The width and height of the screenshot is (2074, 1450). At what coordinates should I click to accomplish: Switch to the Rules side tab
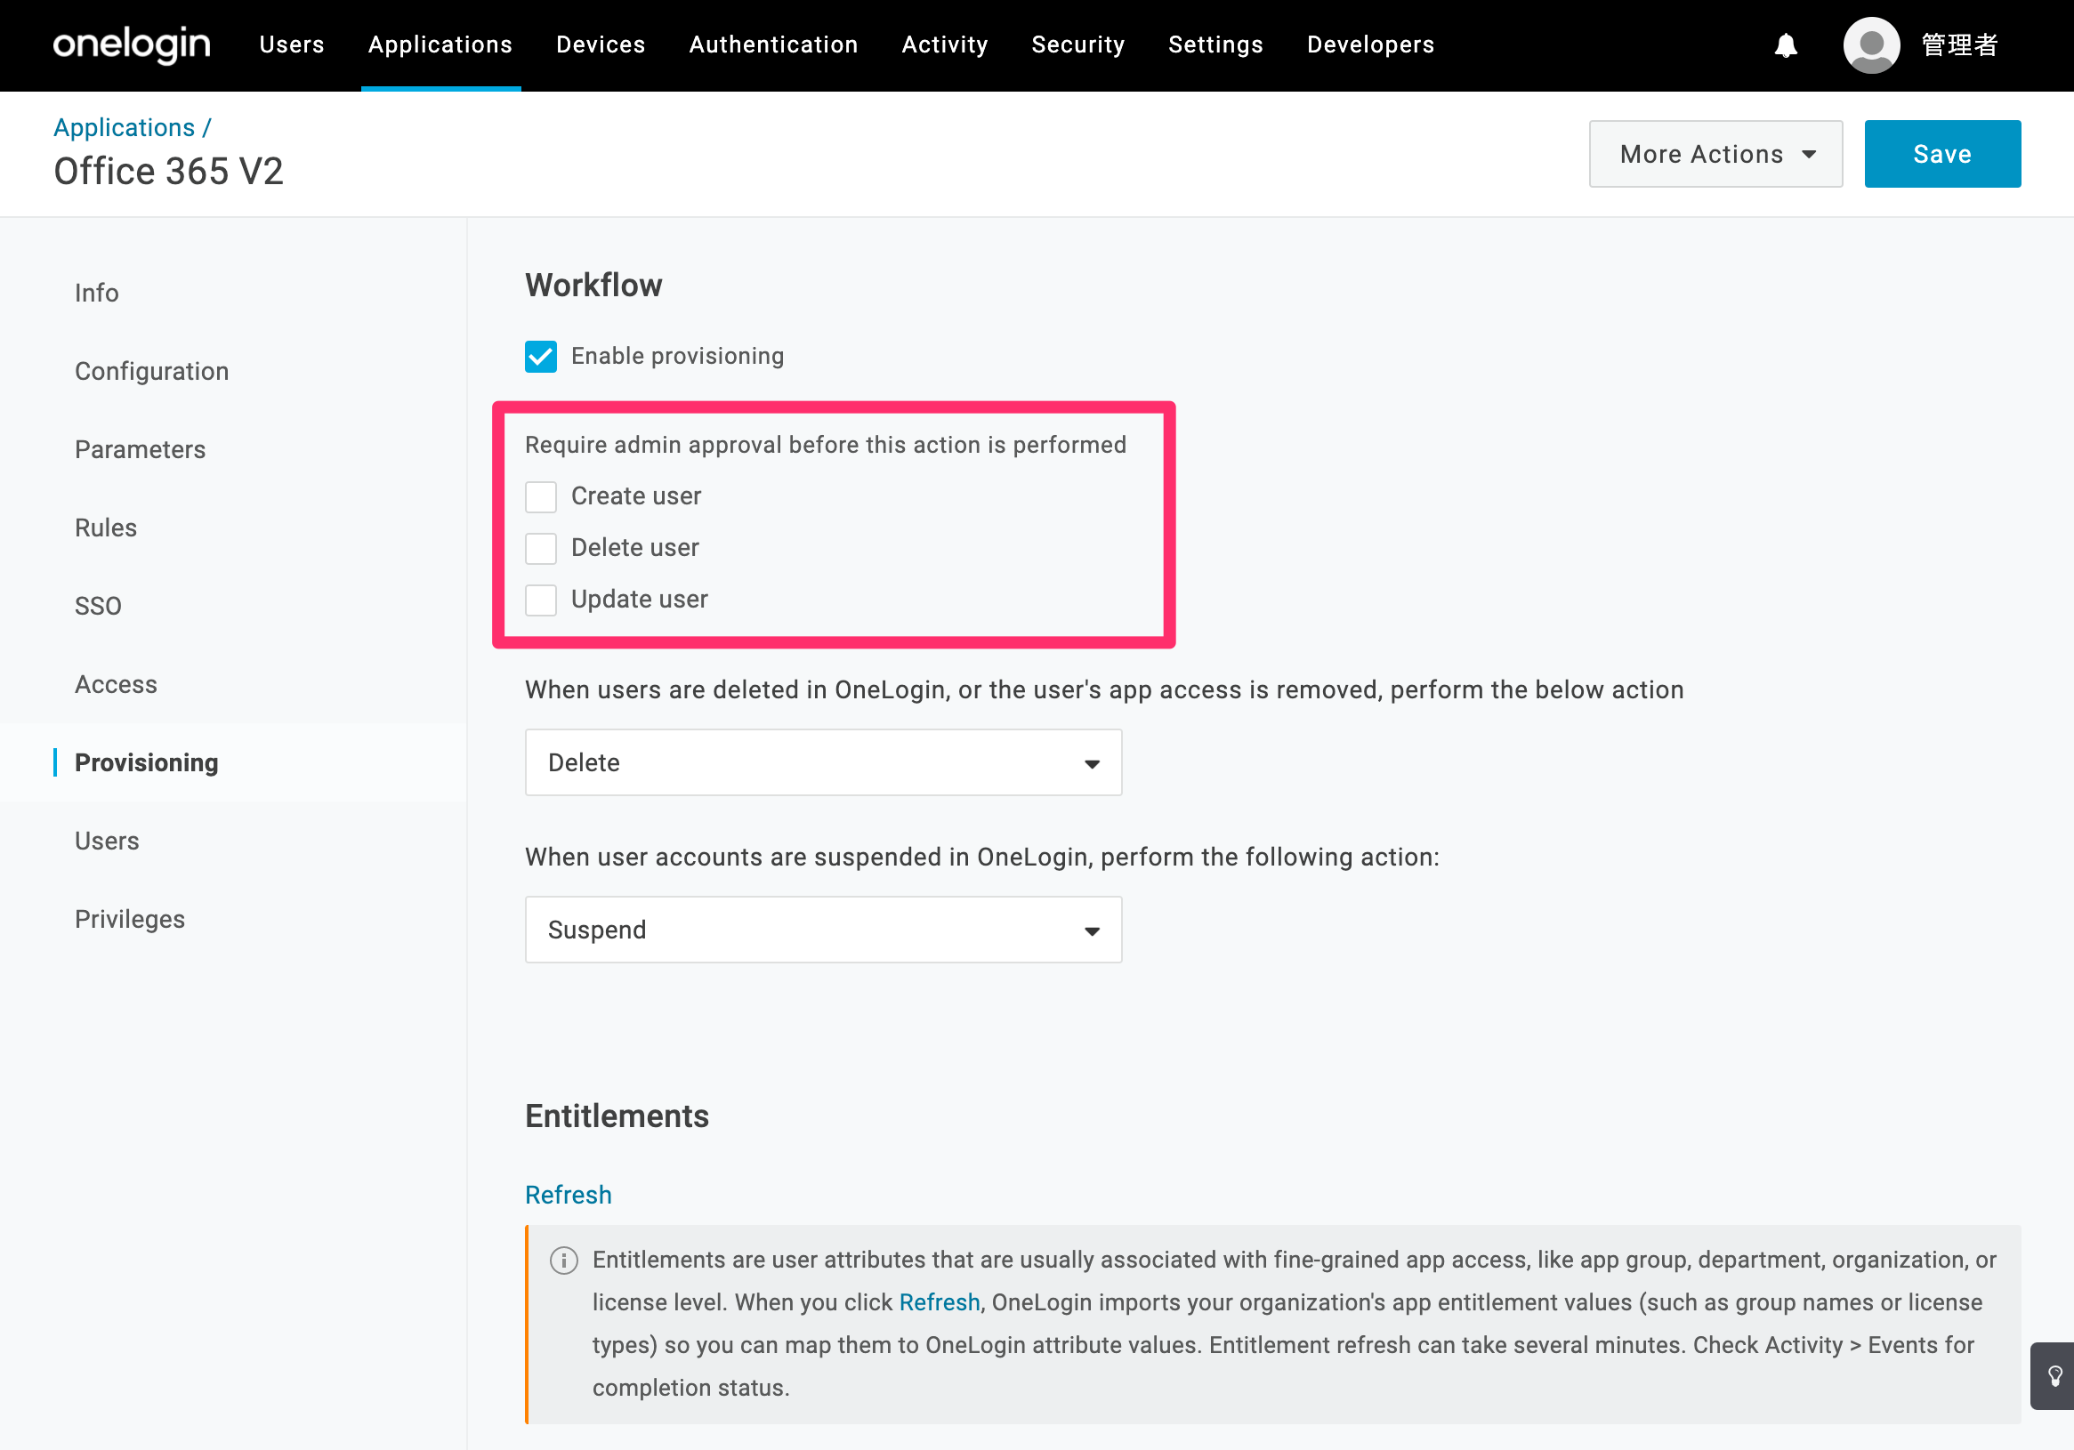(106, 528)
